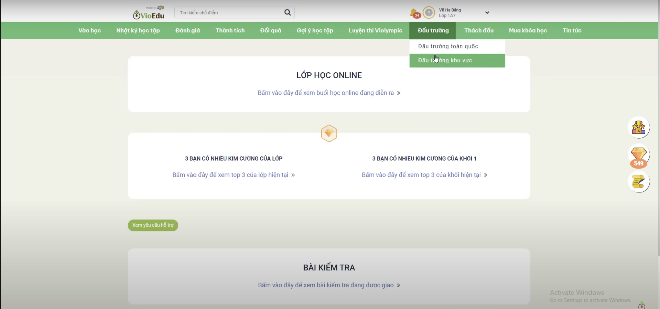Viewport: 660px width, 309px height.
Task: Click the hexagon diamond badge icon
Action: pos(329,133)
